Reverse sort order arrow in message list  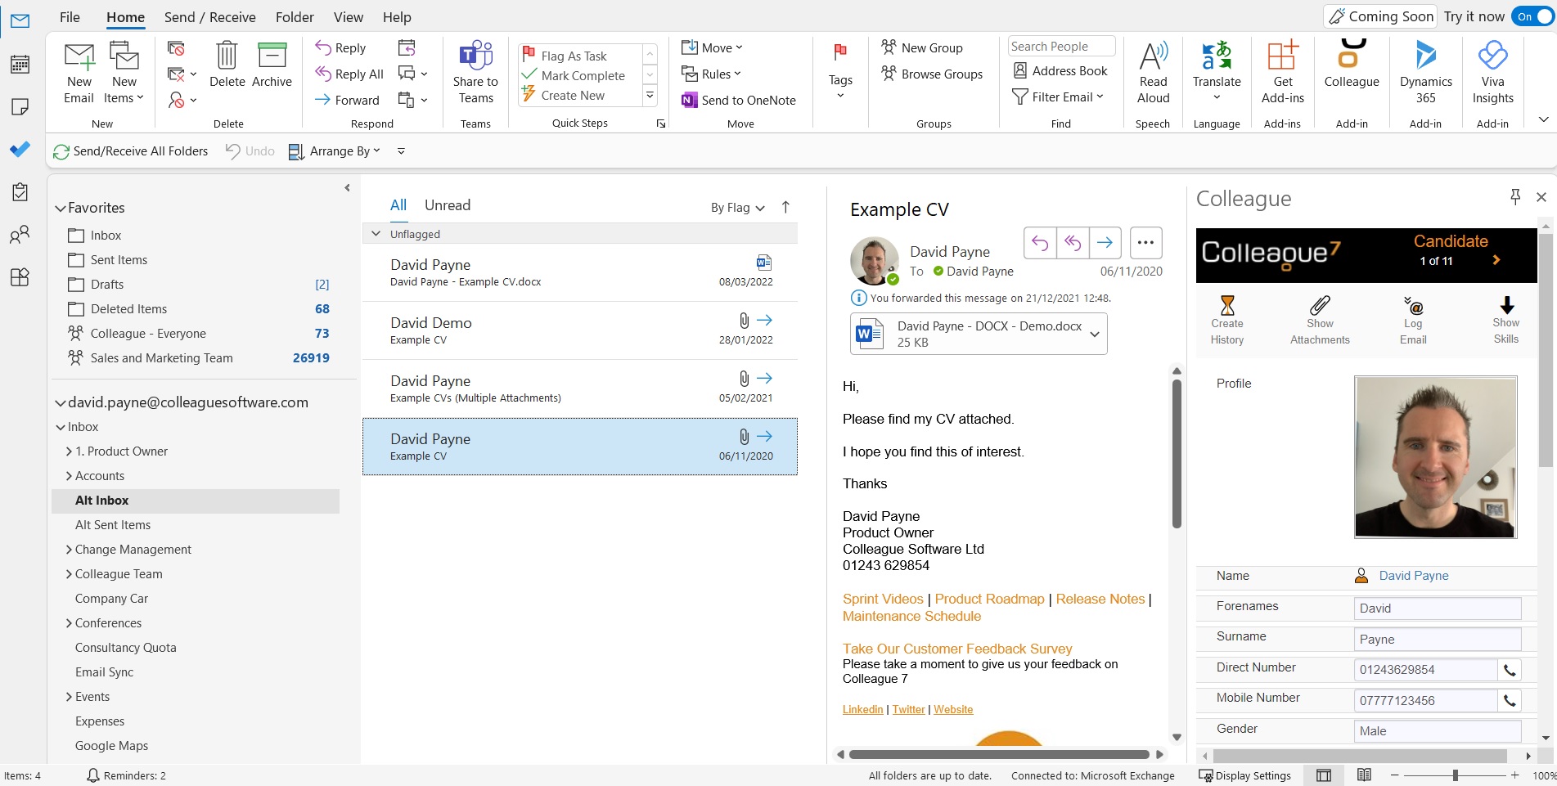pyautogui.click(x=785, y=208)
